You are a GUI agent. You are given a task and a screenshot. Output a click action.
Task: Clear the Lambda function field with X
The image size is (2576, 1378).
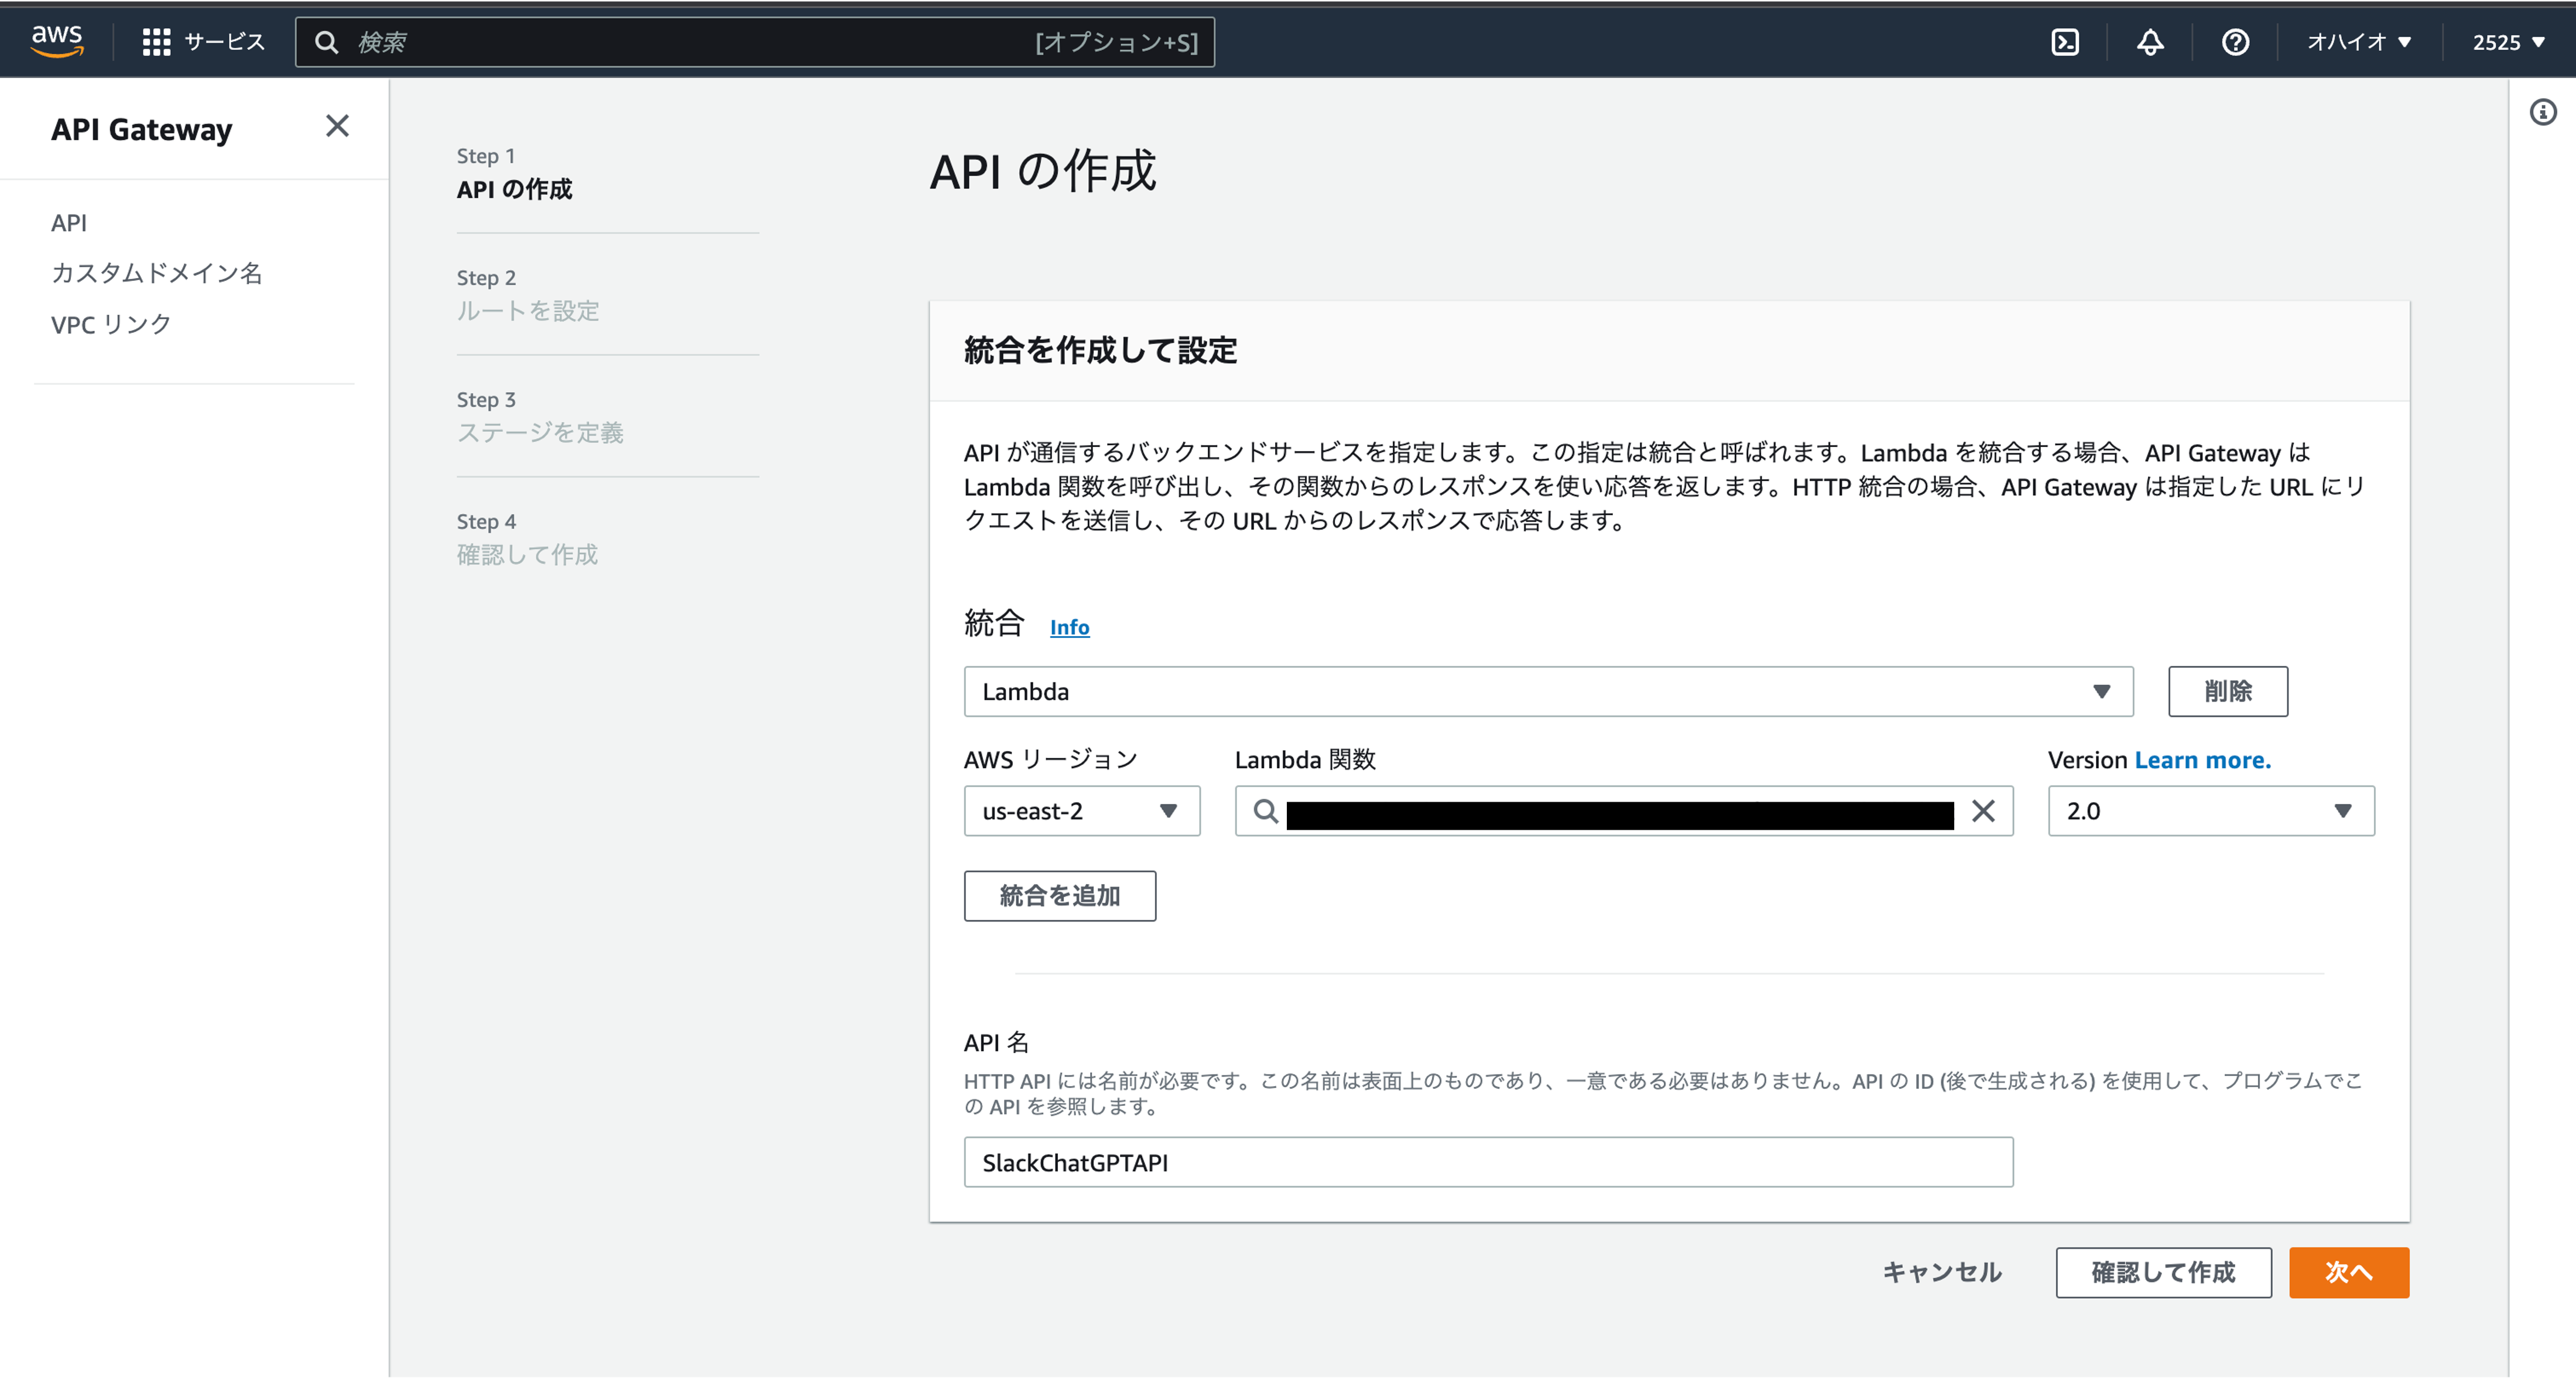coord(1983,810)
